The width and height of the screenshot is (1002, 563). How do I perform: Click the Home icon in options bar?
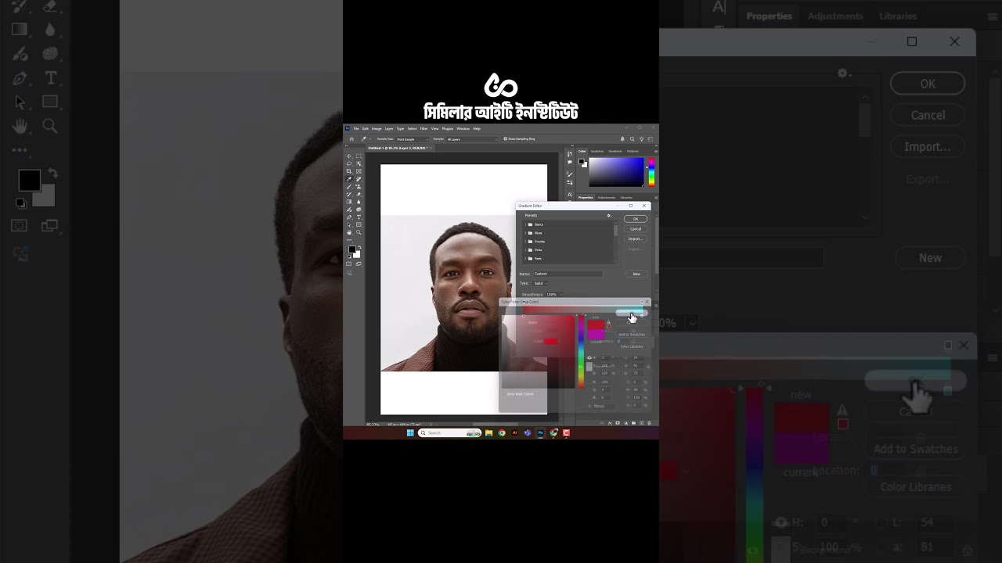tap(351, 139)
